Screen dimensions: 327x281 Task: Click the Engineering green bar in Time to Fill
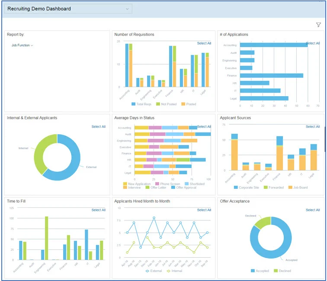46,238
